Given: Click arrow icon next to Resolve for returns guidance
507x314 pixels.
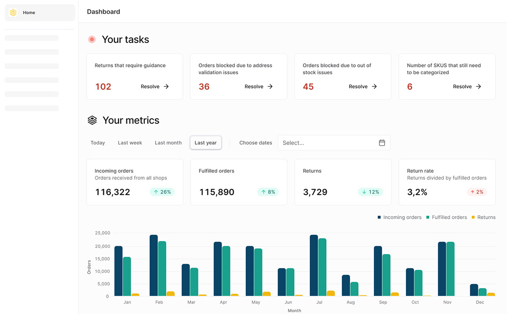Looking at the screenshot, I should pos(166,86).
